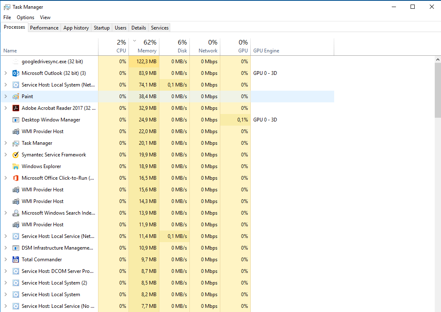
Task: Expand the DSM Infrastructure Management group
Action: [x=5, y=248]
